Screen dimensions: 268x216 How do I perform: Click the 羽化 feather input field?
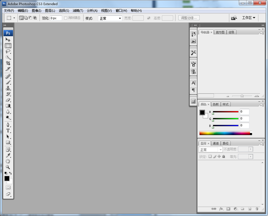pos(56,18)
